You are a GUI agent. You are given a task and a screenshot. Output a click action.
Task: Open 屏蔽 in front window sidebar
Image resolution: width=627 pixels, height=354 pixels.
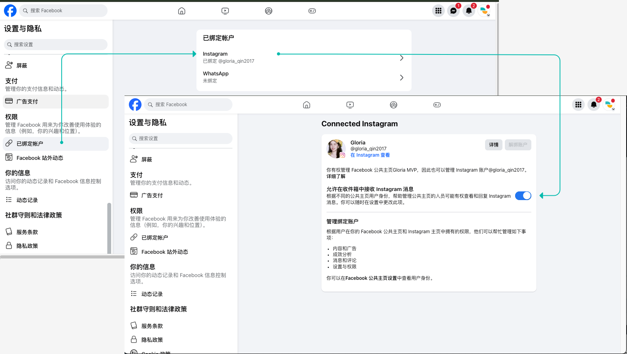[181, 159]
